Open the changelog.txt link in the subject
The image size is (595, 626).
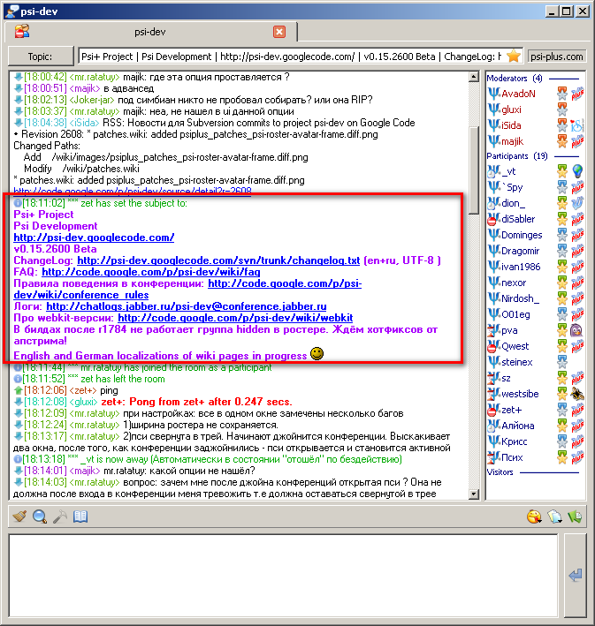(x=218, y=261)
